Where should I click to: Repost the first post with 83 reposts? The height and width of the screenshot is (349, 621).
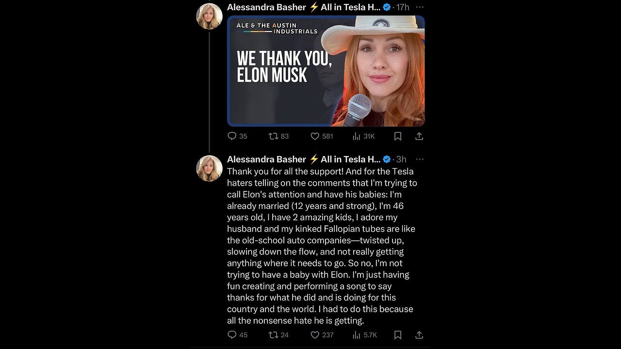pos(274,136)
